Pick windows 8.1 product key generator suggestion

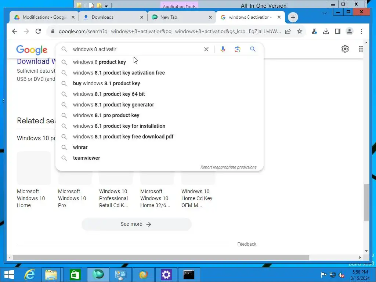click(x=159, y=105)
